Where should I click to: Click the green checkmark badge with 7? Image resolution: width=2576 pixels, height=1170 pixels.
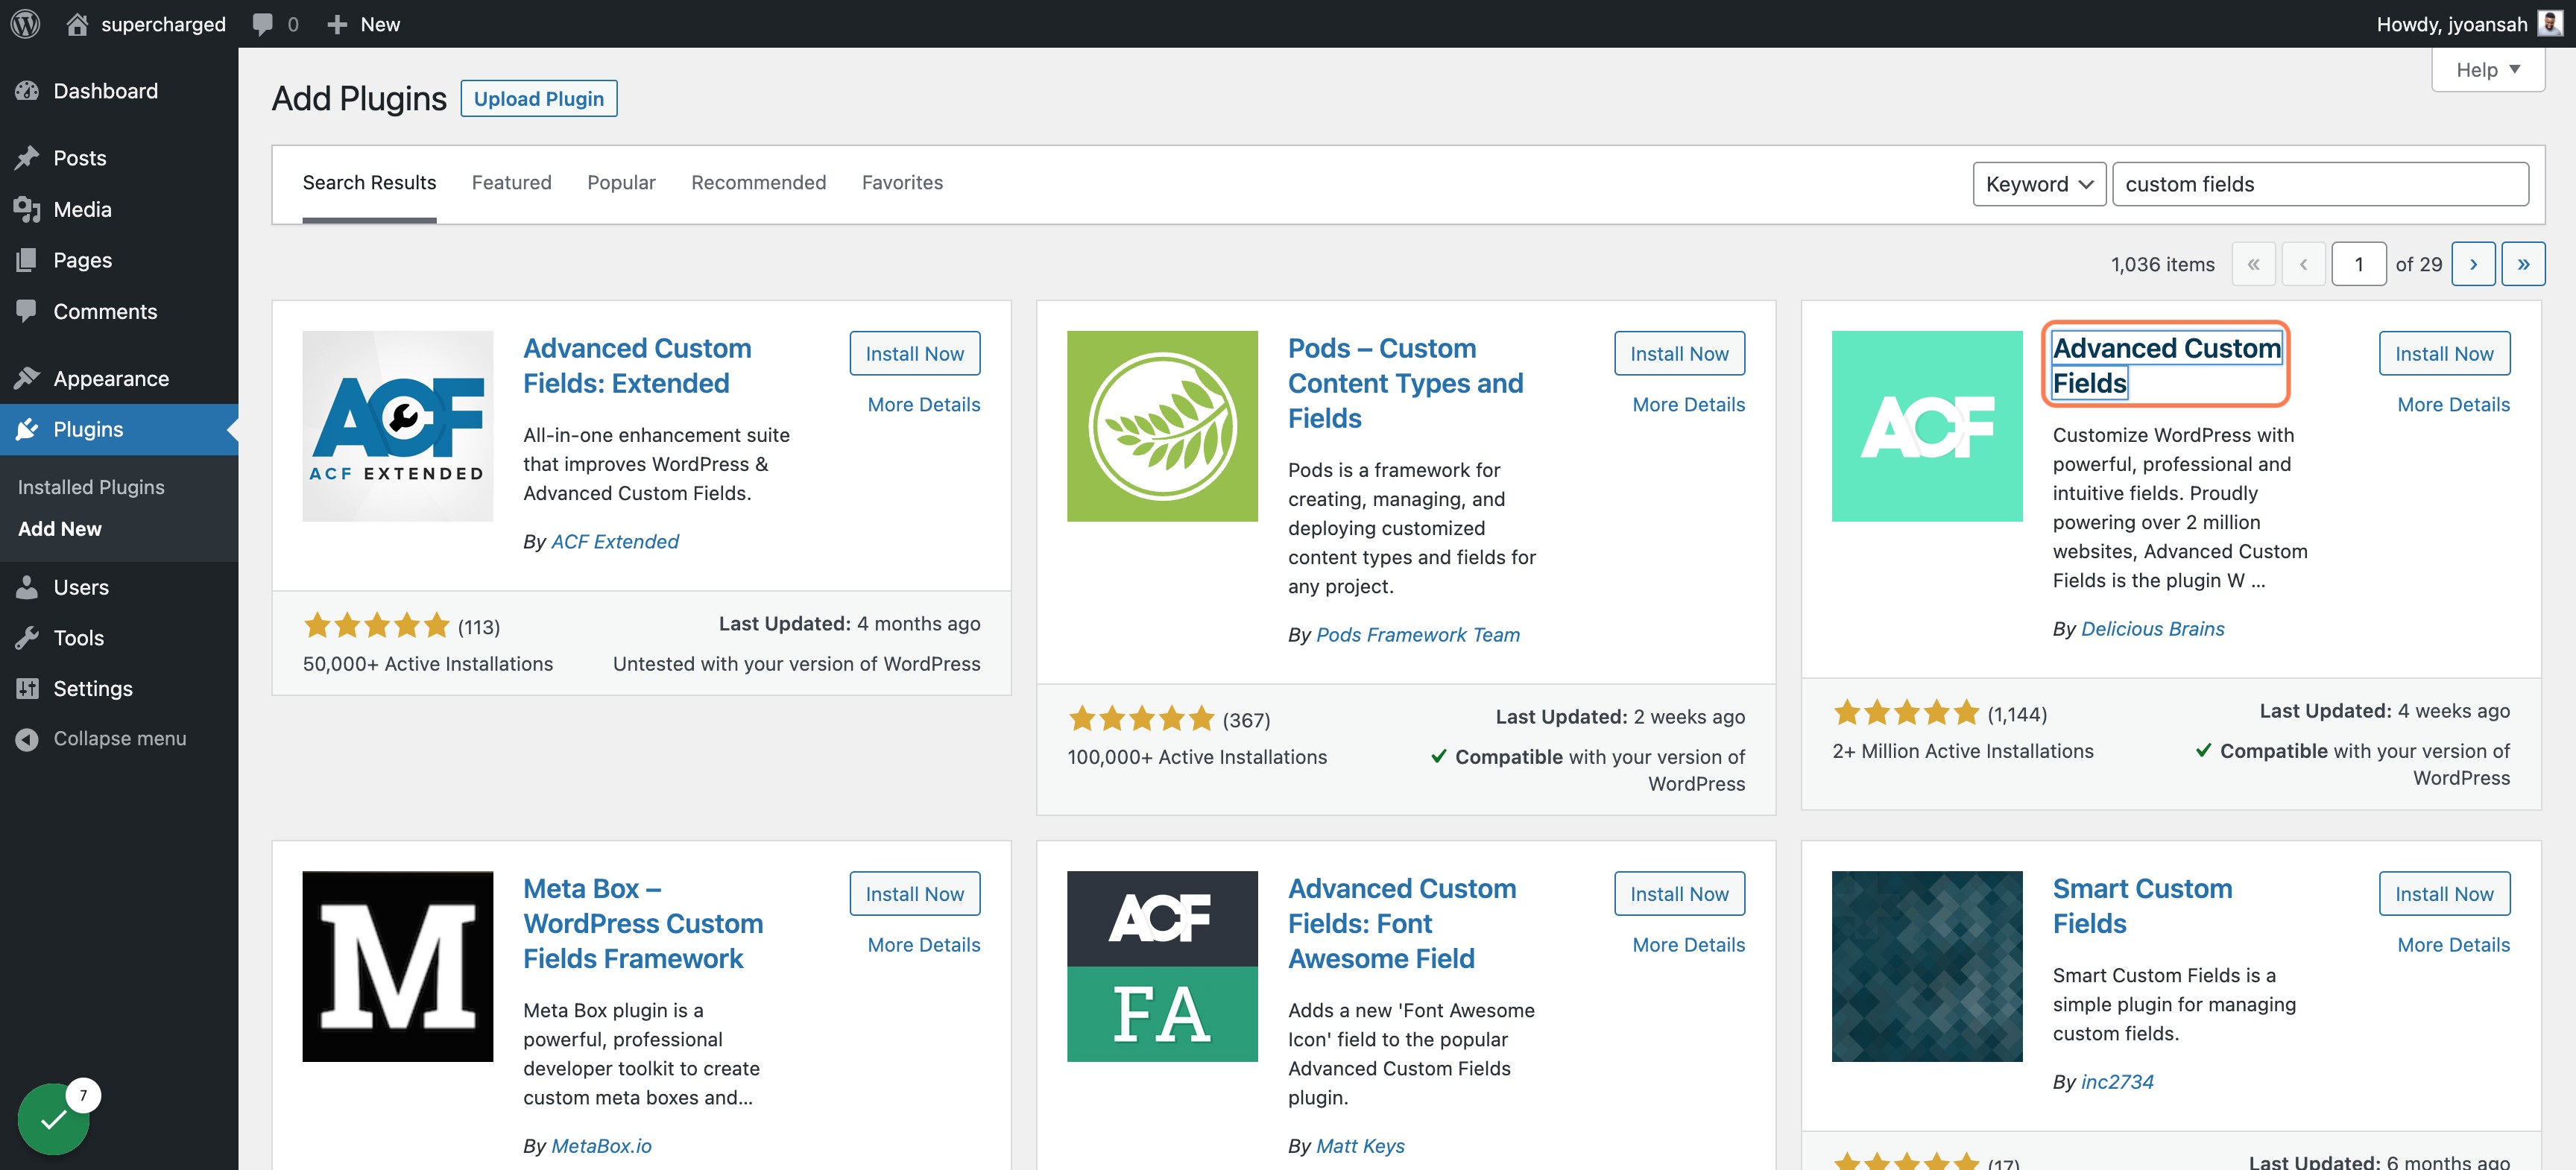coord(54,1118)
